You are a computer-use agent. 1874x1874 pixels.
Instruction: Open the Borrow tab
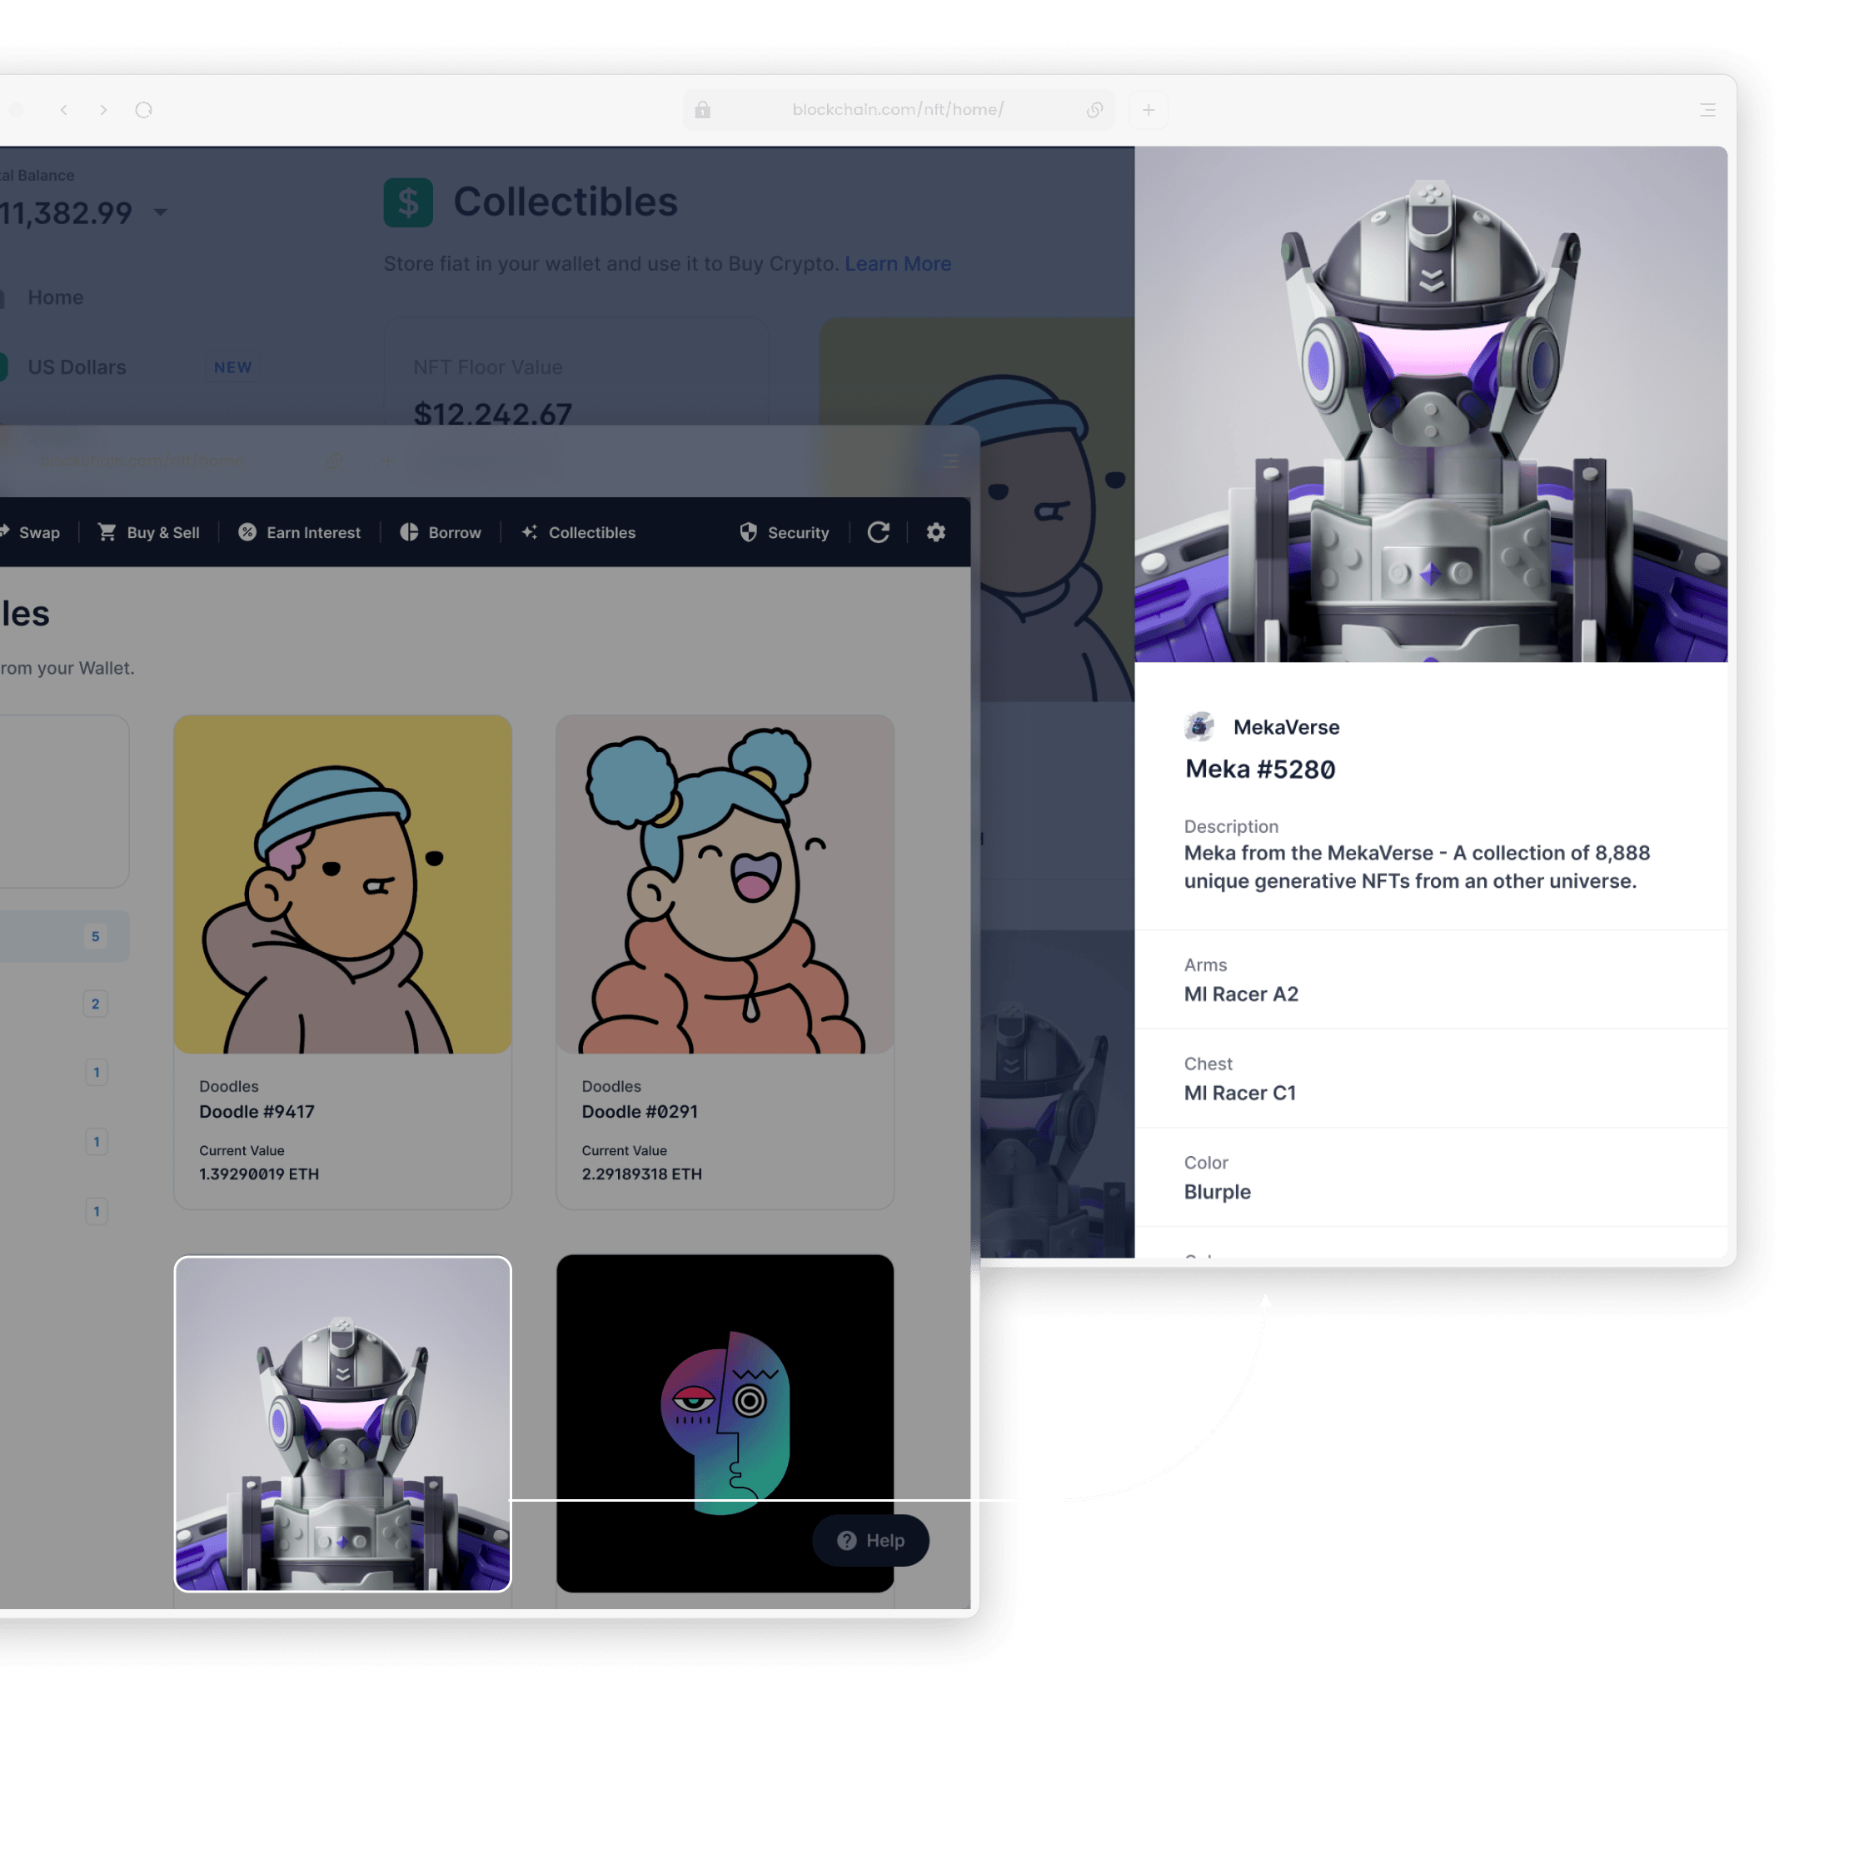coord(441,531)
